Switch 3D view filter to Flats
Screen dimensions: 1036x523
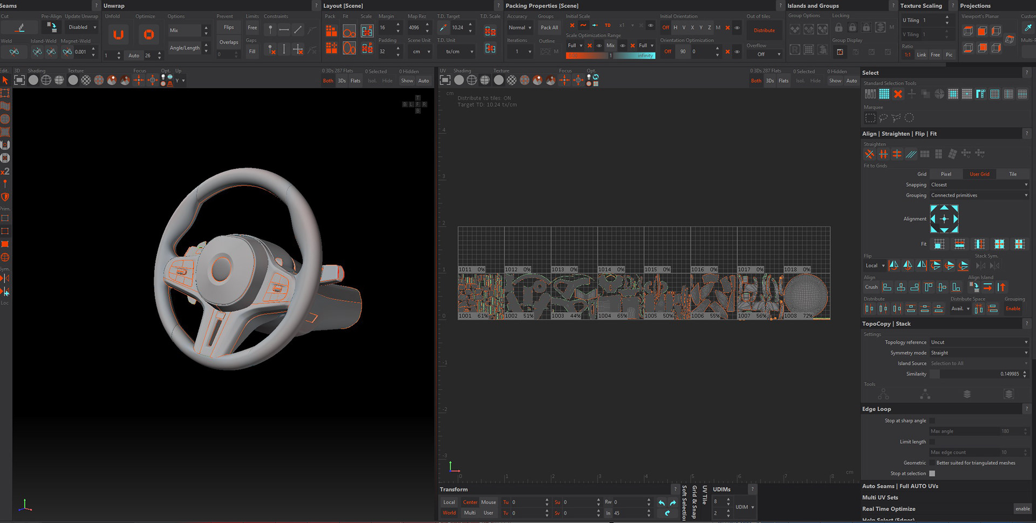click(356, 81)
